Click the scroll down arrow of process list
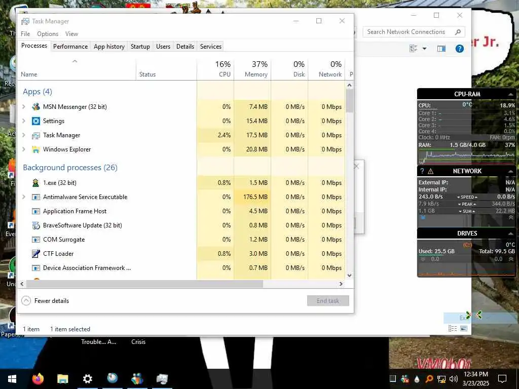The width and height of the screenshot is (519, 389). [x=350, y=275]
